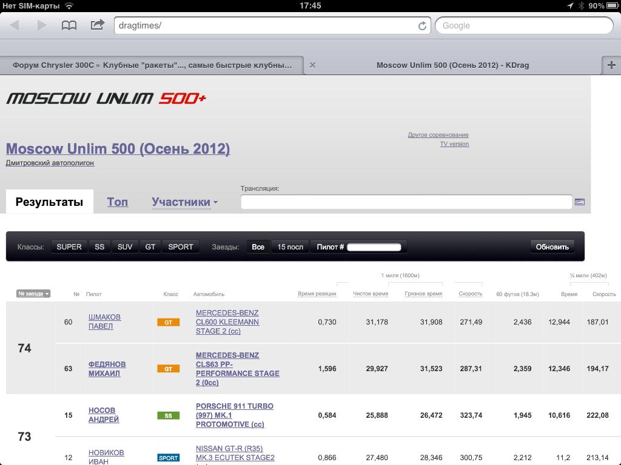This screenshot has width=621, height=465.
Task: Tap the Google search field
Action: click(524, 25)
